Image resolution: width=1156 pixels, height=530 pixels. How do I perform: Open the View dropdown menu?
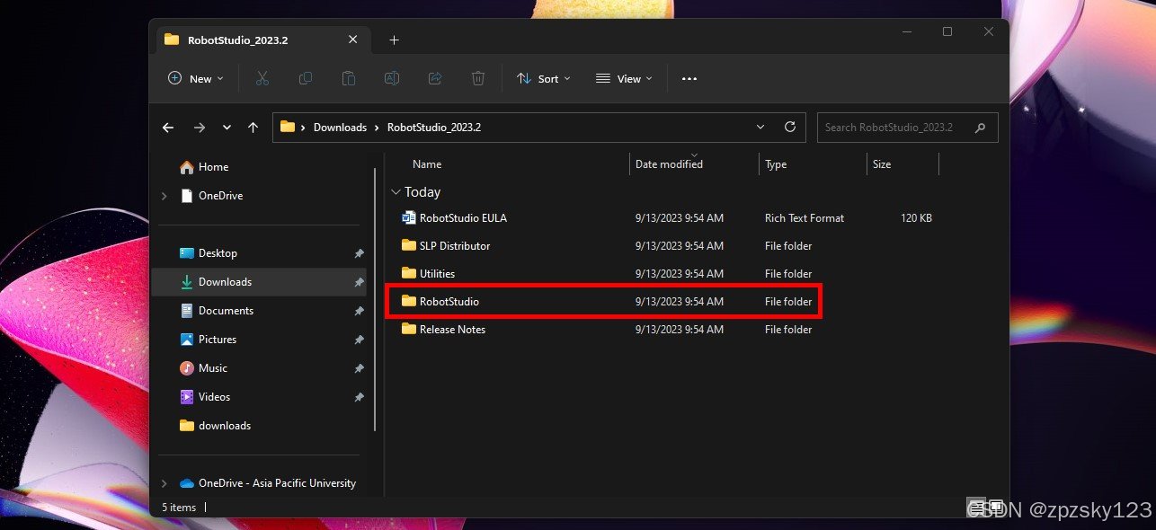624,79
